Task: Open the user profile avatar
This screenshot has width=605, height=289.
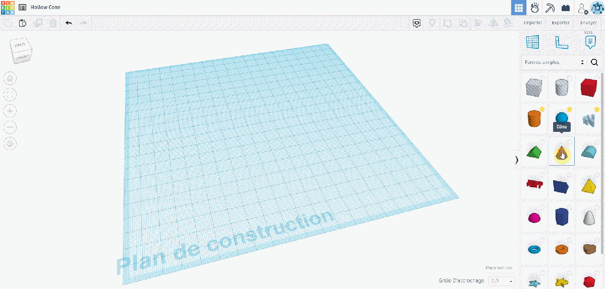Action: (597, 8)
